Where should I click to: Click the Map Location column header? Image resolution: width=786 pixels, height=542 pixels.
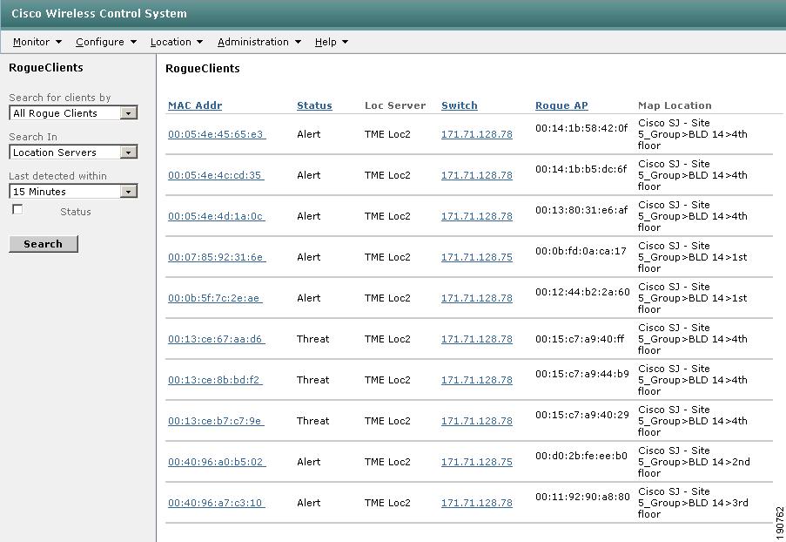pos(675,106)
